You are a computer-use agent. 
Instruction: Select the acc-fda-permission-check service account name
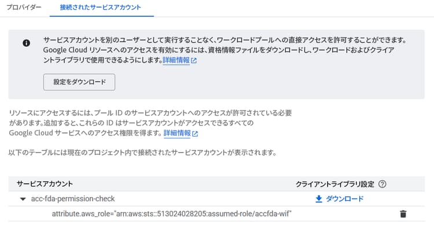click(73, 198)
